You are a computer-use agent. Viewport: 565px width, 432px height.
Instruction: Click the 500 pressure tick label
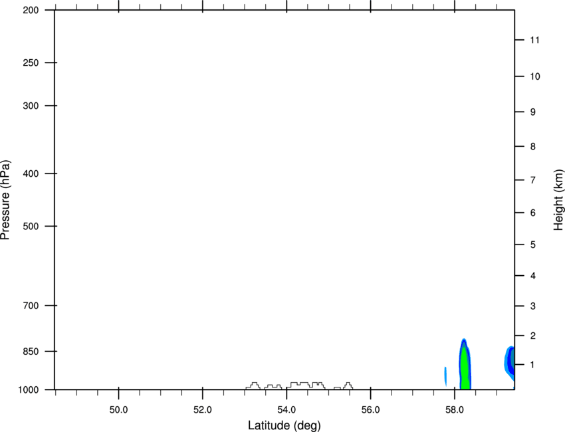31,226
